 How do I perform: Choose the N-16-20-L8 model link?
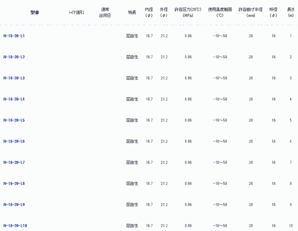(14, 184)
